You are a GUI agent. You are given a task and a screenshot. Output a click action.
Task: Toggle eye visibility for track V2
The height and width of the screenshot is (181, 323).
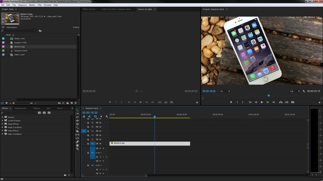(x=100, y=140)
